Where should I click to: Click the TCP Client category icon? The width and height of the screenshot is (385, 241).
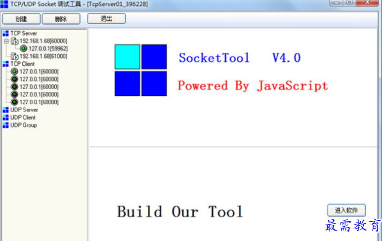click(5, 64)
